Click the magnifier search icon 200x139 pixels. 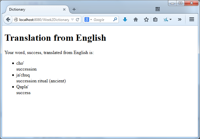point(115,19)
